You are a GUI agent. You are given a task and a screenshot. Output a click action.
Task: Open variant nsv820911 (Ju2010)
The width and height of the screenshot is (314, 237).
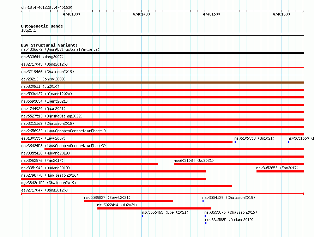click(x=40, y=86)
